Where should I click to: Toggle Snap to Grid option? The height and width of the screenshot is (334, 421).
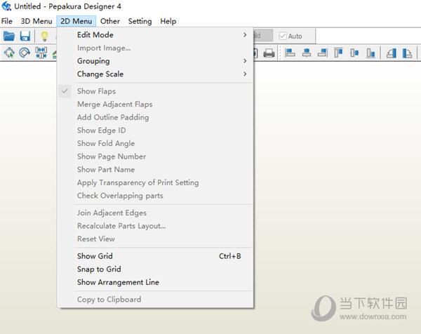(x=155, y=269)
